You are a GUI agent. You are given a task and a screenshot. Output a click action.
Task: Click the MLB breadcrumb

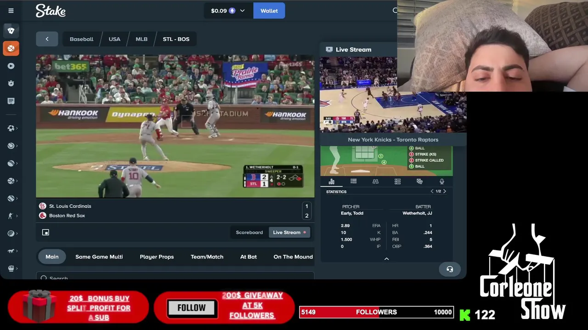141,39
